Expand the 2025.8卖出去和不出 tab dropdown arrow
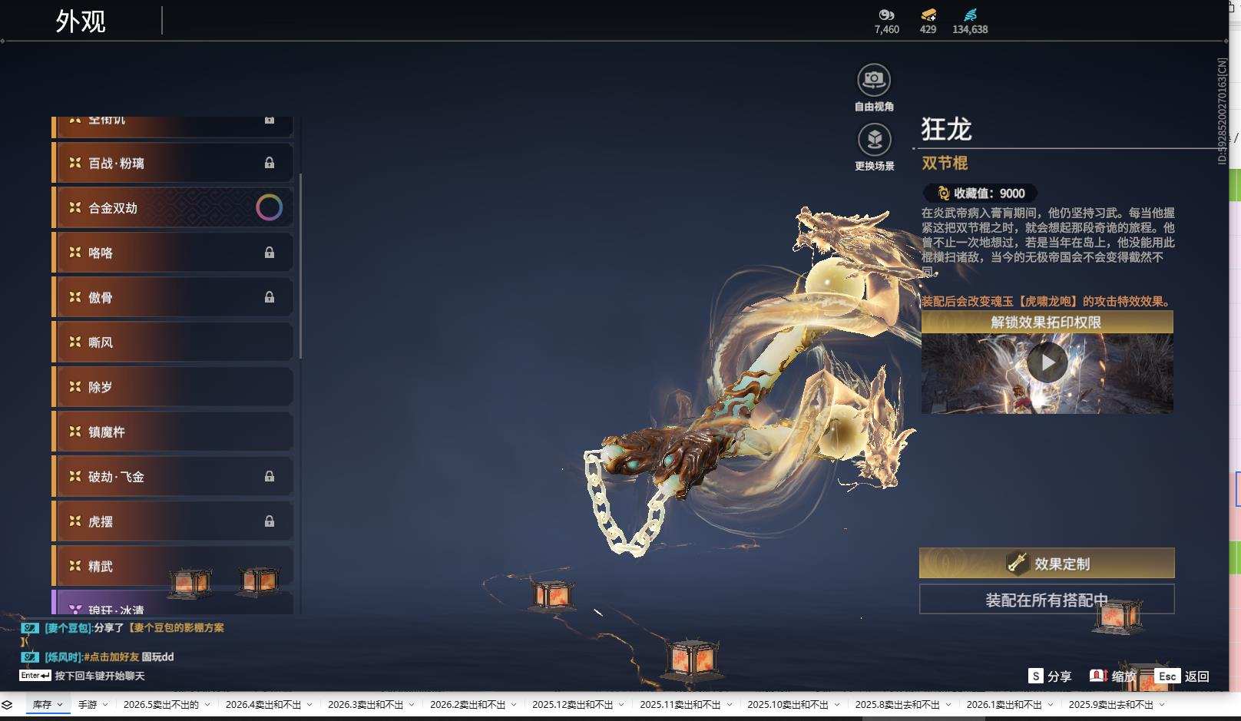 (948, 704)
